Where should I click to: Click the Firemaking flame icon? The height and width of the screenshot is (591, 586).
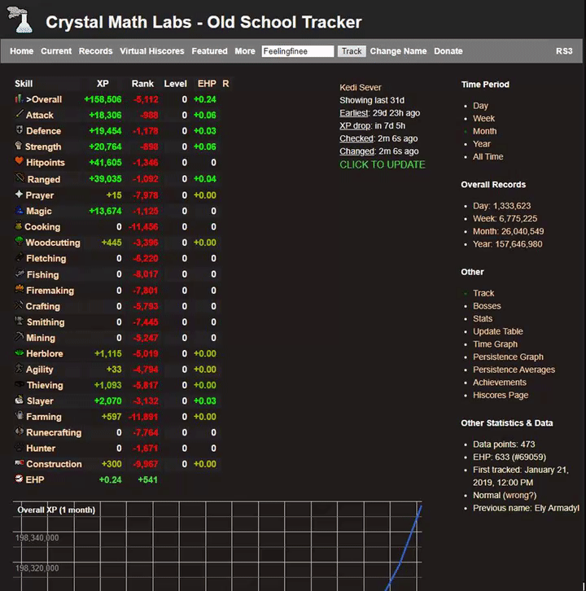20,289
